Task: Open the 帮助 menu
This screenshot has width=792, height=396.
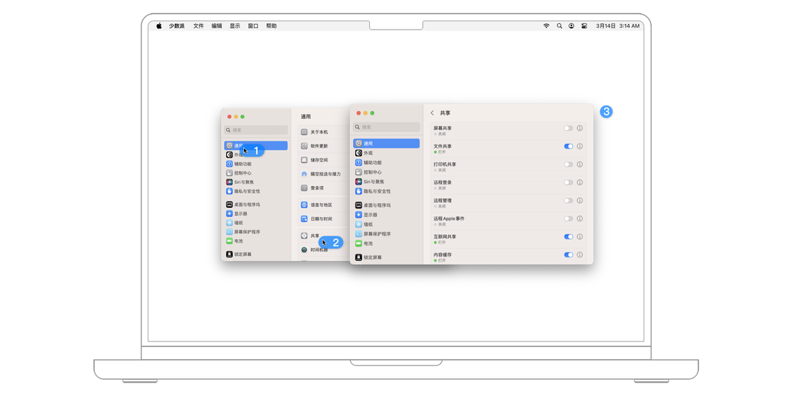Action: point(272,25)
